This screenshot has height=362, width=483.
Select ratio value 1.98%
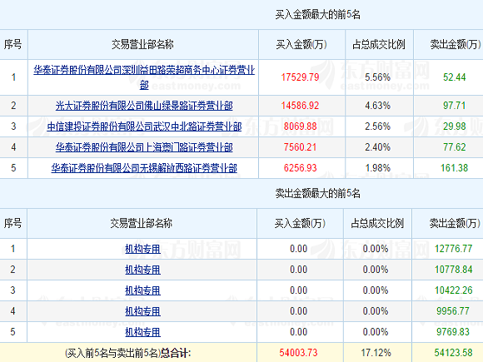coord(377,168)
